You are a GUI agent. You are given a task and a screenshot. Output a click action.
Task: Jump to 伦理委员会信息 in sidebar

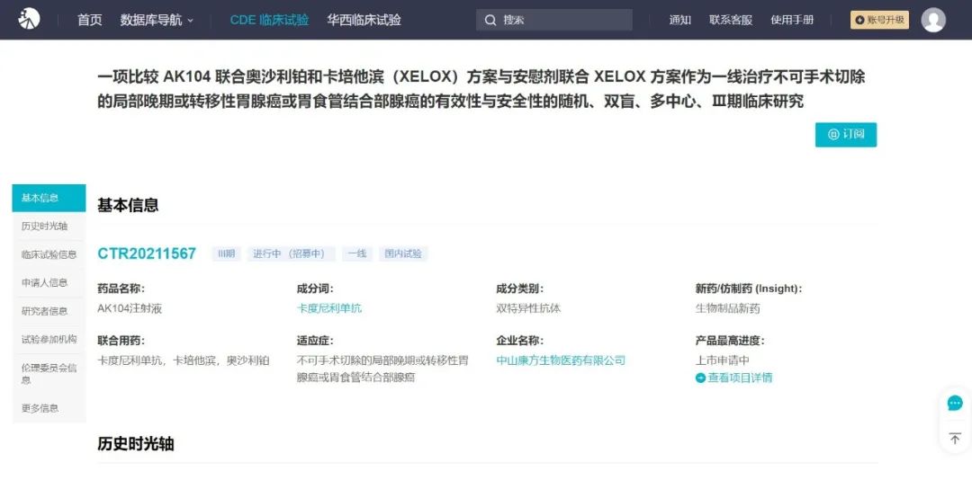click(49, 373)
